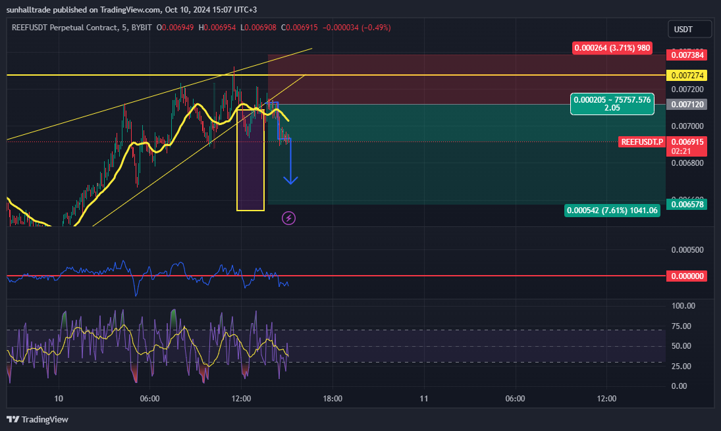Click the 0.000500 indicator scale value
Screen dimensions: 721x431
(687, 250)
